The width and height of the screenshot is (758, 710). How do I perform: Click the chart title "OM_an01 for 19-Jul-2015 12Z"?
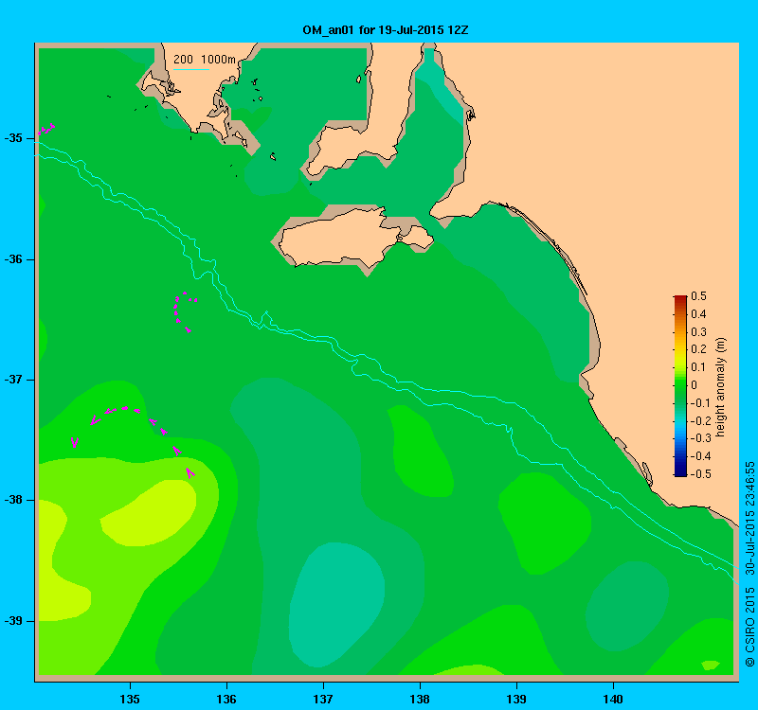pos(386,30)
